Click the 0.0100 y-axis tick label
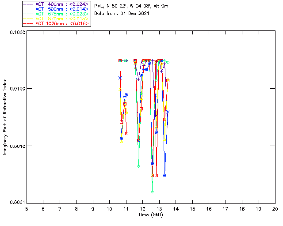The width and height of the screenshot is (283, 226). tap(18, 88)
